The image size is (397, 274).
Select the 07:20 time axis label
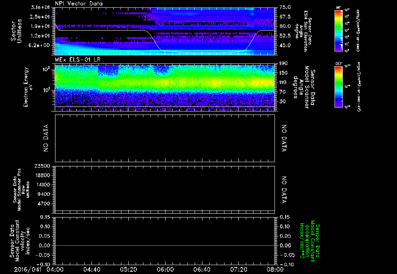pos(238,269)
